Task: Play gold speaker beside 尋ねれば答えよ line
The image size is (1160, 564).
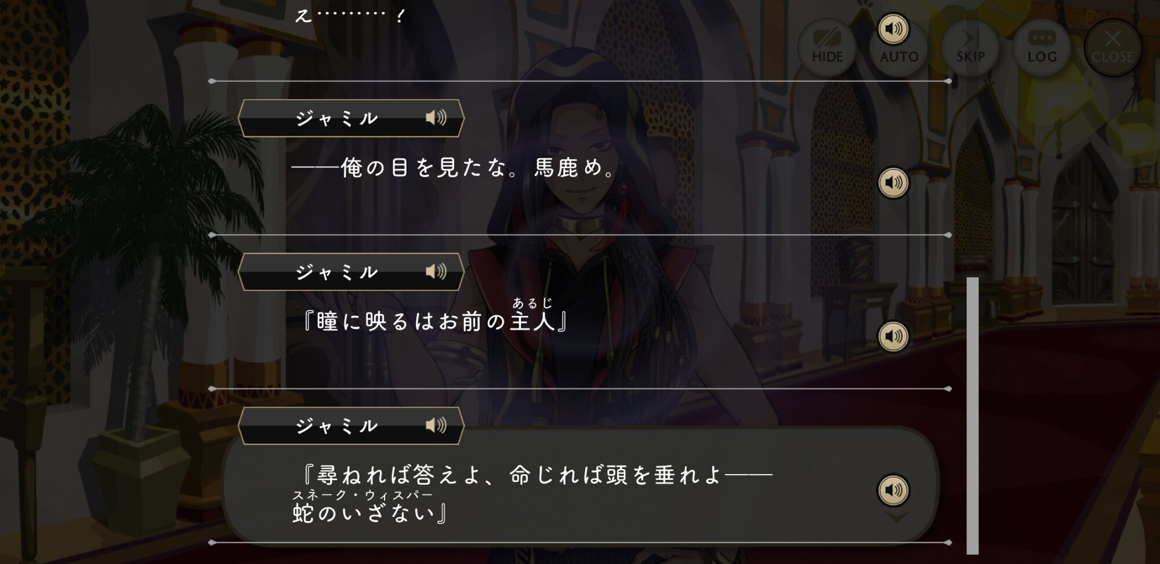Action: [893, 490]
